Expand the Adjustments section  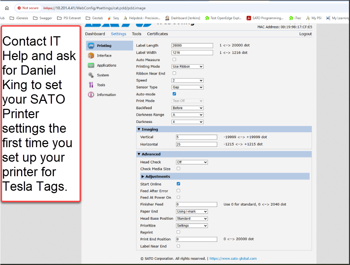coord(225,177)
